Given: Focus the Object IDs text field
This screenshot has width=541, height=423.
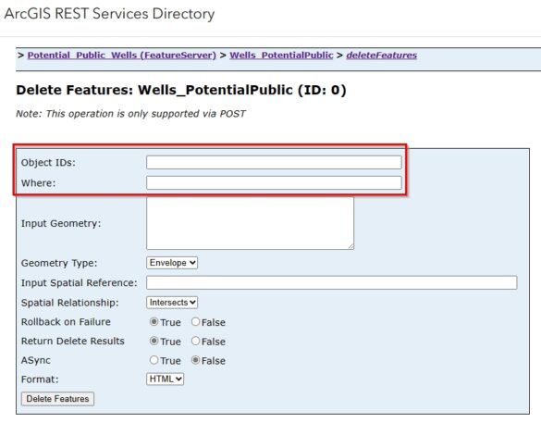Looking at the screenshot, I should click(x=274, y=162).
